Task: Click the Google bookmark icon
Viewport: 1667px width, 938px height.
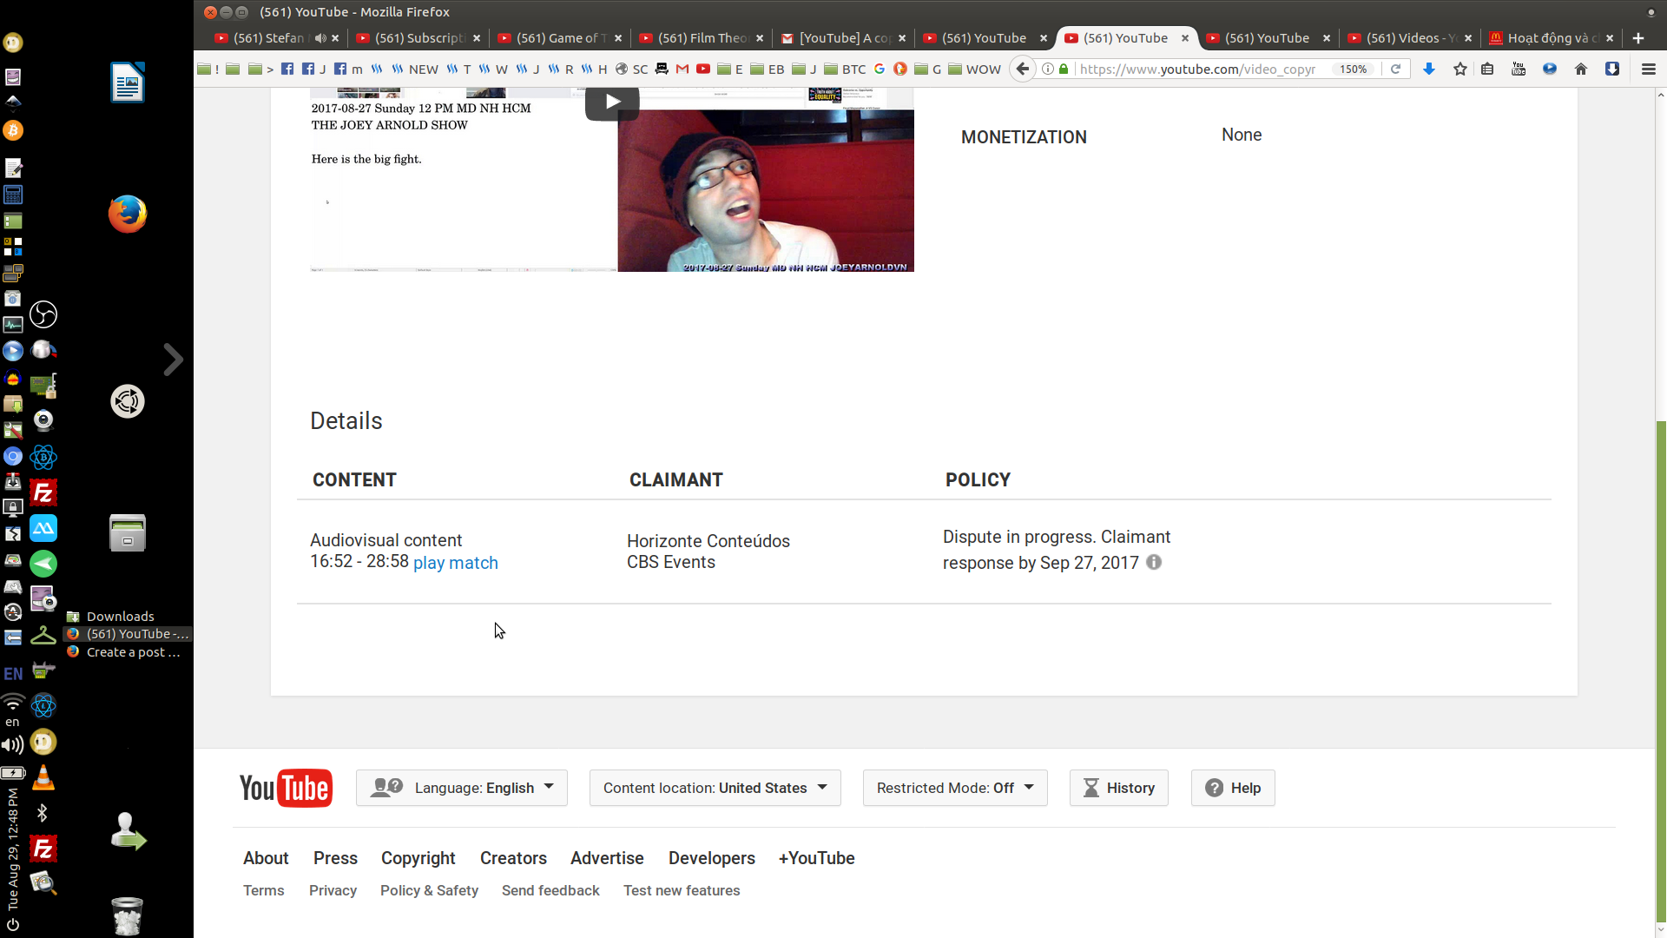Action: (880, 69)
